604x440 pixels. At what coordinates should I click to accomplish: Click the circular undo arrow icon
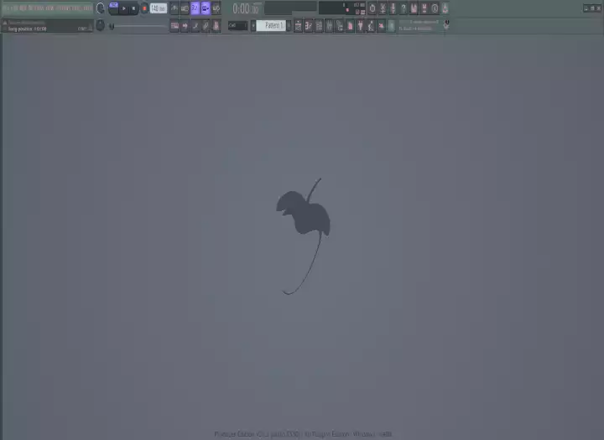point(372,8)
